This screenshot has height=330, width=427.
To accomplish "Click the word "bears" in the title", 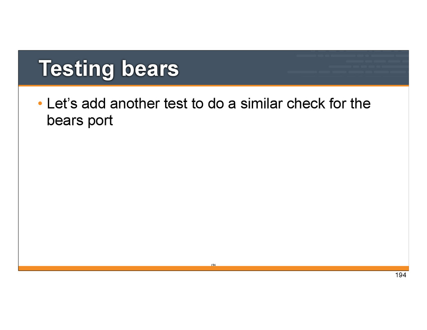I will 150,69.
